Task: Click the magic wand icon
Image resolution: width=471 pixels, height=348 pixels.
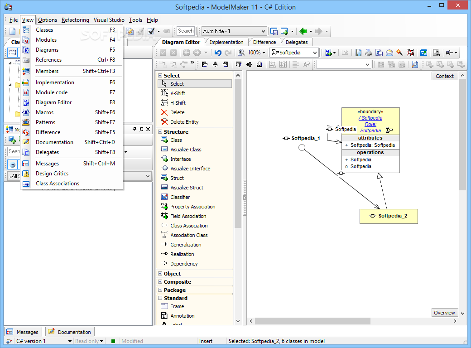Action: (399, 53)
